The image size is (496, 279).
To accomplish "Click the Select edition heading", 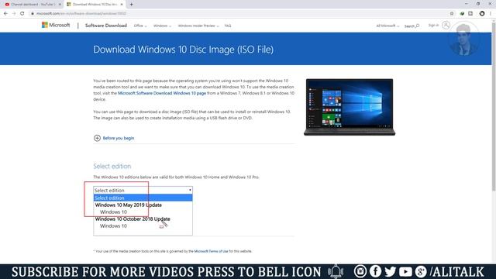I will [112, 166].
